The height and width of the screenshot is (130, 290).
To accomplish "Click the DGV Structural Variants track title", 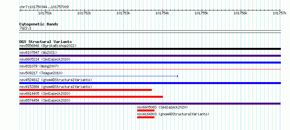I will point(46,42).
